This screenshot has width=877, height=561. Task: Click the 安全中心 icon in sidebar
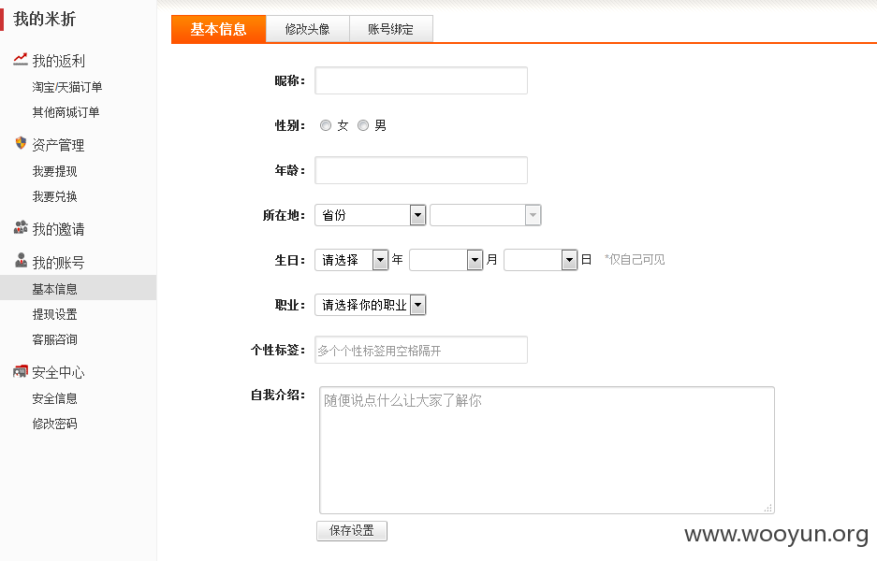[x=21, y=371]
